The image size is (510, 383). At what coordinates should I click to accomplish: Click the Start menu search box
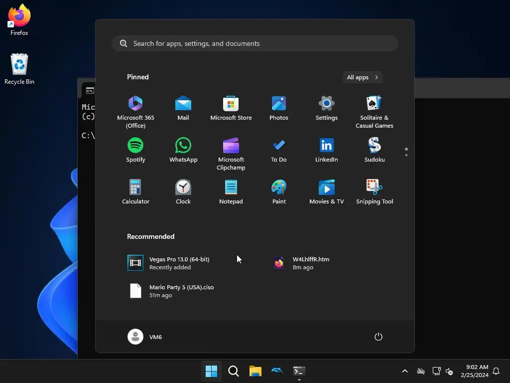coord(255,43)
